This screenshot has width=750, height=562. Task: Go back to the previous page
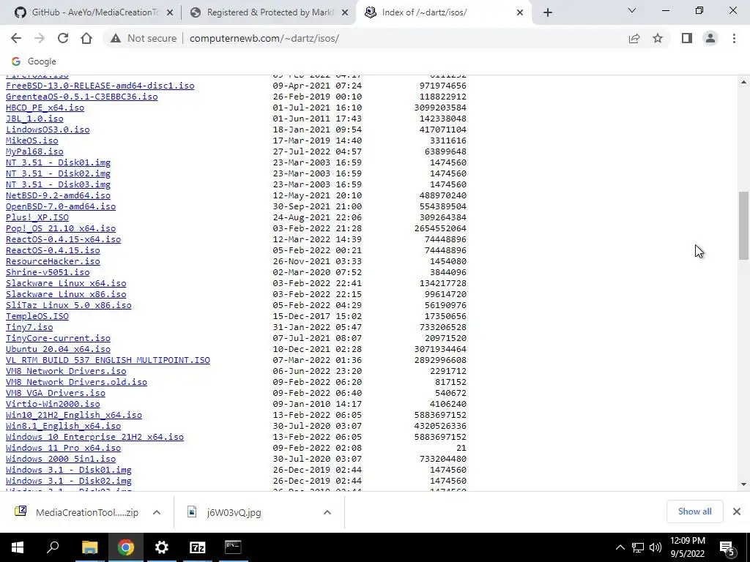point(16,38)
